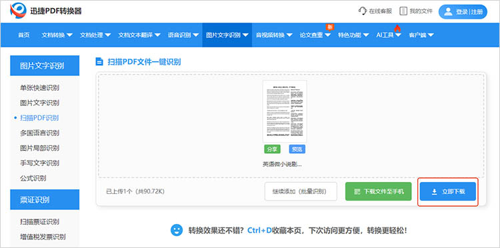
Task: Click the 图片文字识别 sidebar header
Action: tap(45, 65)
